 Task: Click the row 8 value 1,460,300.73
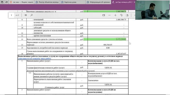(121, 20)
